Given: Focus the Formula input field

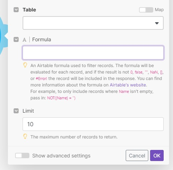Looking at the screenshot, I should pyautogui.click(x=93, y=53).
